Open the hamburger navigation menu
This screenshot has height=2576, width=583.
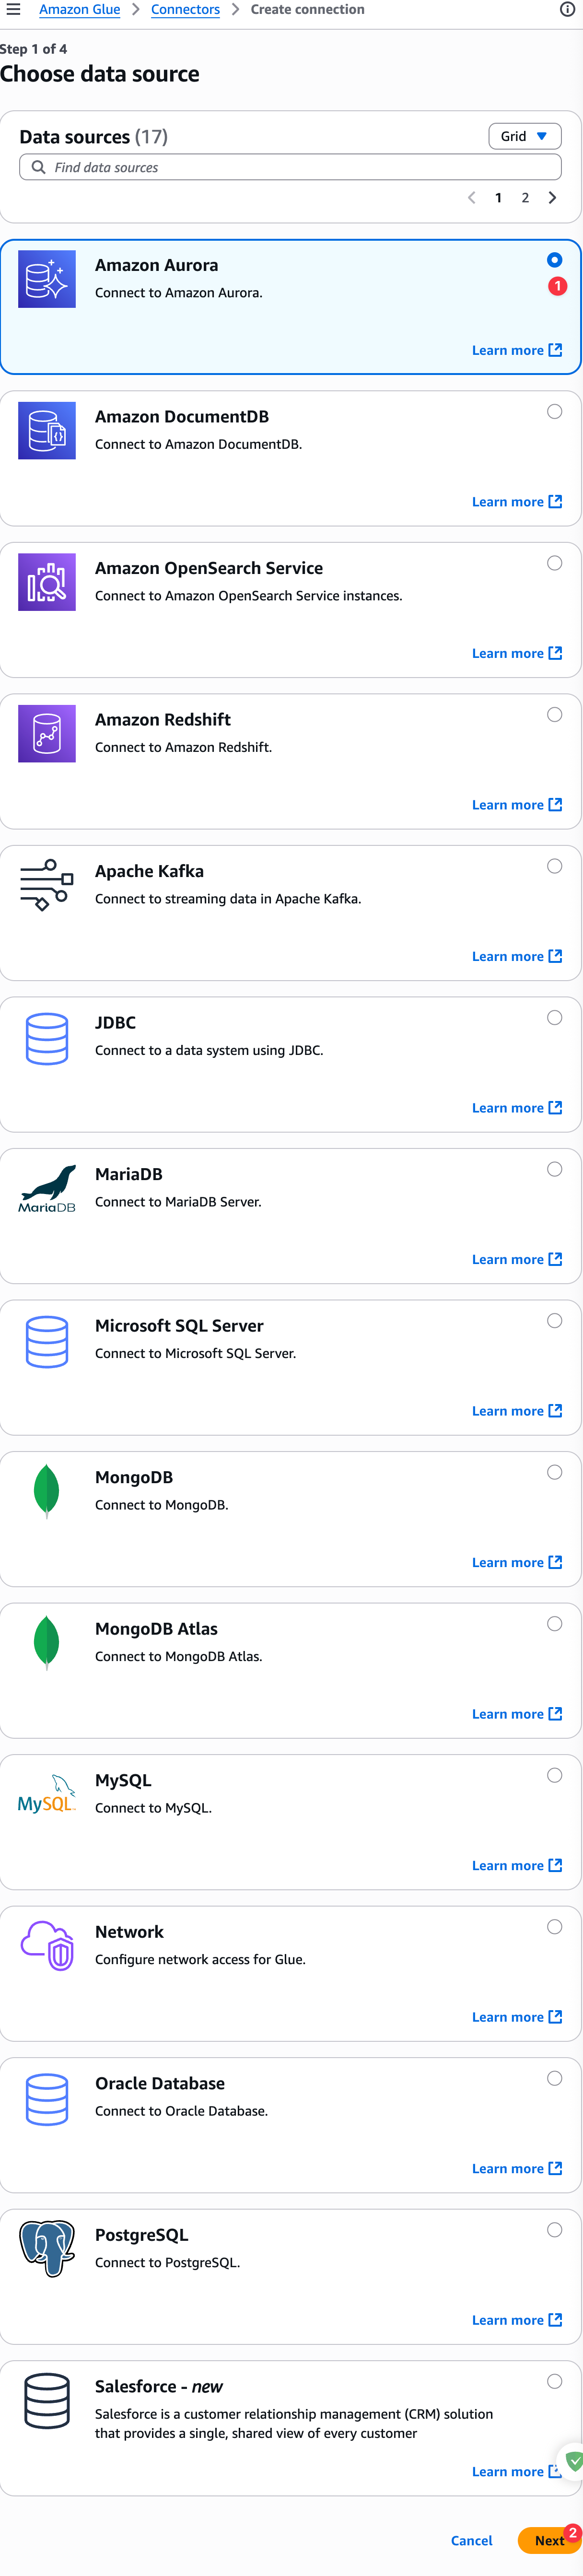13,9
